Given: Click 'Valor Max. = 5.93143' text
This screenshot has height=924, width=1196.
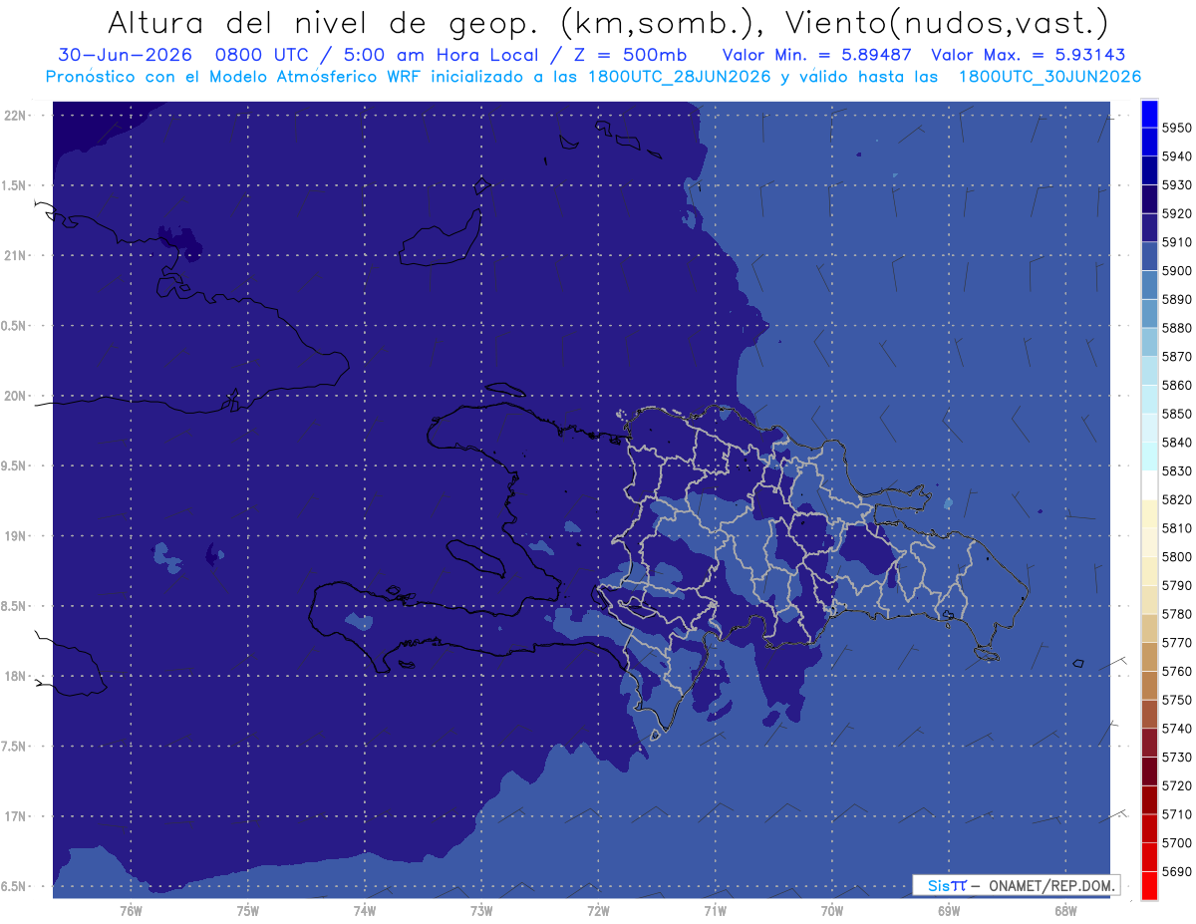Looking at the screenshot, I should pos(1029,55).
